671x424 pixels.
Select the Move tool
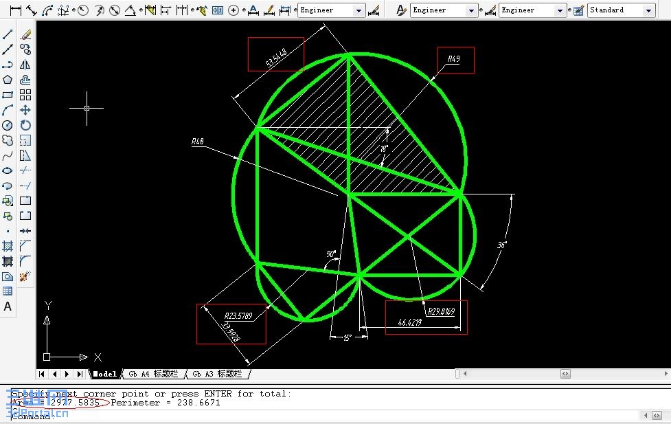click(x=25, y=110)
